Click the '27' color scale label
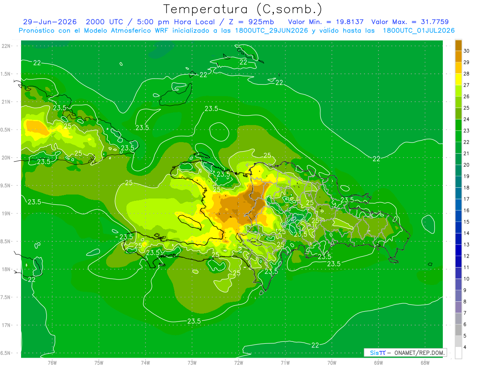 tap(467, 85)
